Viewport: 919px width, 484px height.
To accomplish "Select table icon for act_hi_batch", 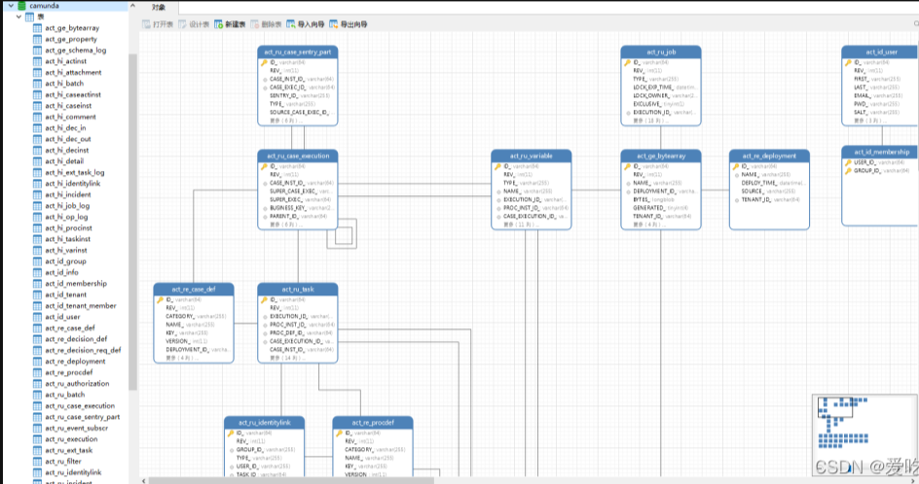I will click(38, 84).
